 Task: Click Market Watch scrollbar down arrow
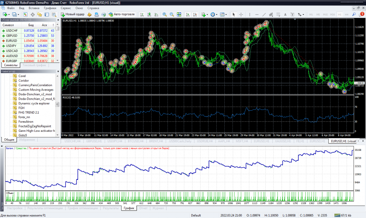57,61
